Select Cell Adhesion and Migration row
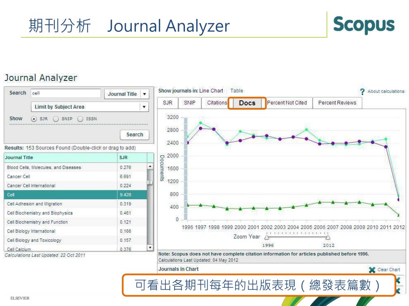This screenshot has width=409, height=306. tap(75, 204)
